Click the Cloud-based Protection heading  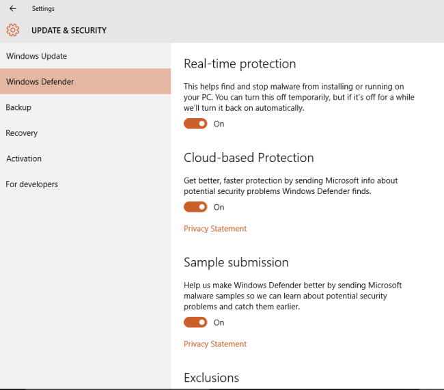(249, 158)
